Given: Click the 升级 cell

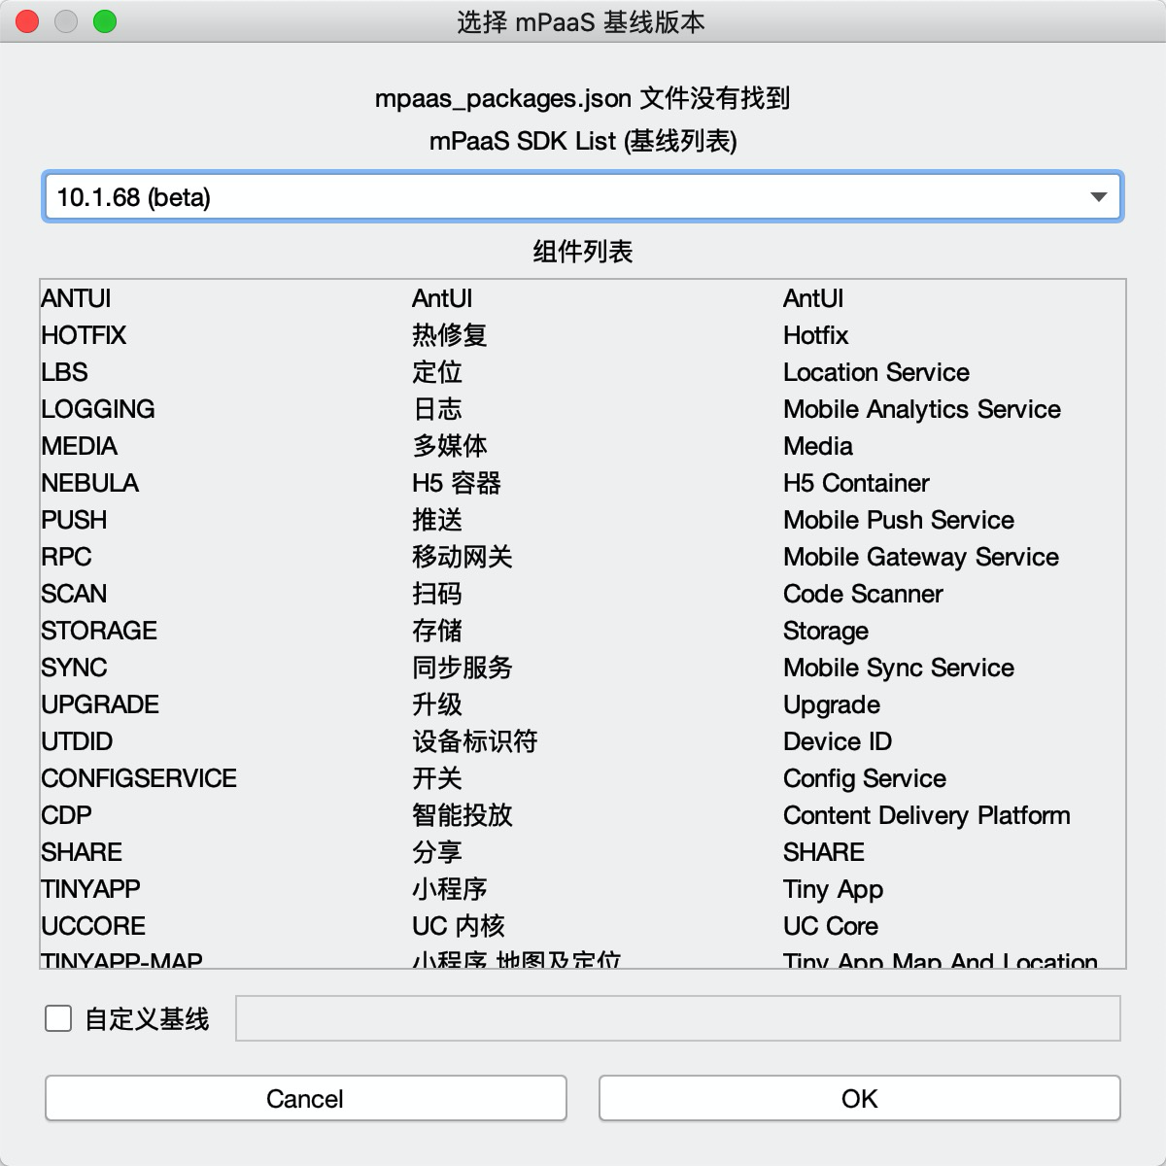Looking at the screenshot, I should tap(437, 704).
